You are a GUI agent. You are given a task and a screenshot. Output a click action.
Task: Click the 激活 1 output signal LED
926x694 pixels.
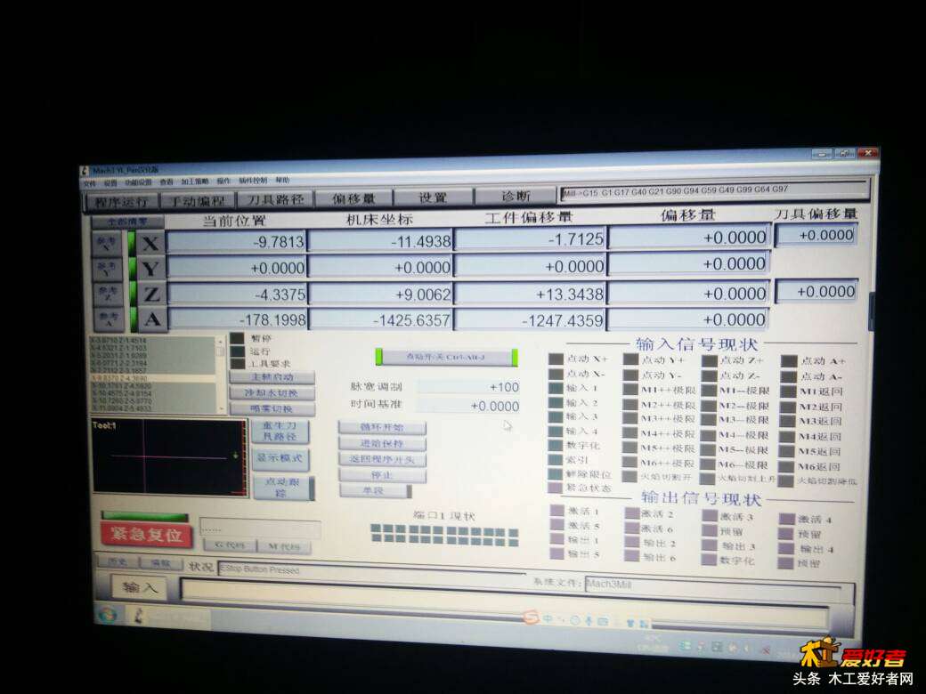point(556,511)
